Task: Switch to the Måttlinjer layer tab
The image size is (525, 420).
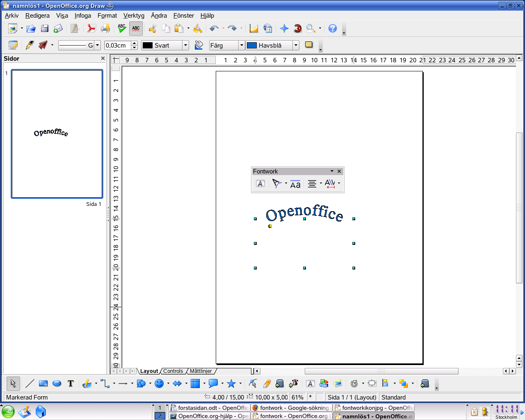Action: pyautogui.click(x=201, y=371)
